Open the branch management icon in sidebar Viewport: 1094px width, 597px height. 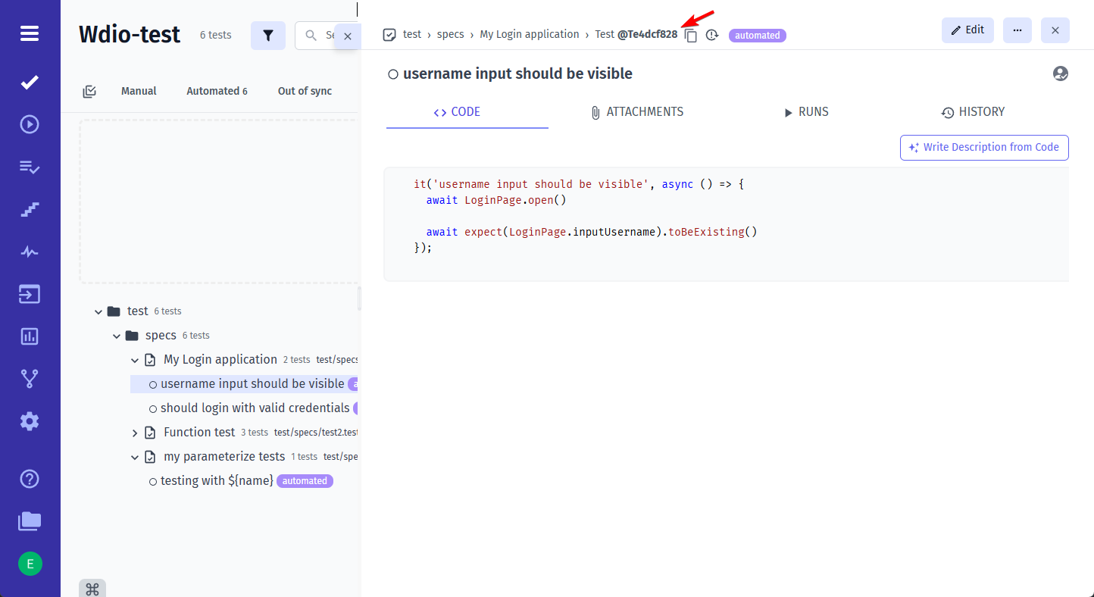click(x=29, y=379)
